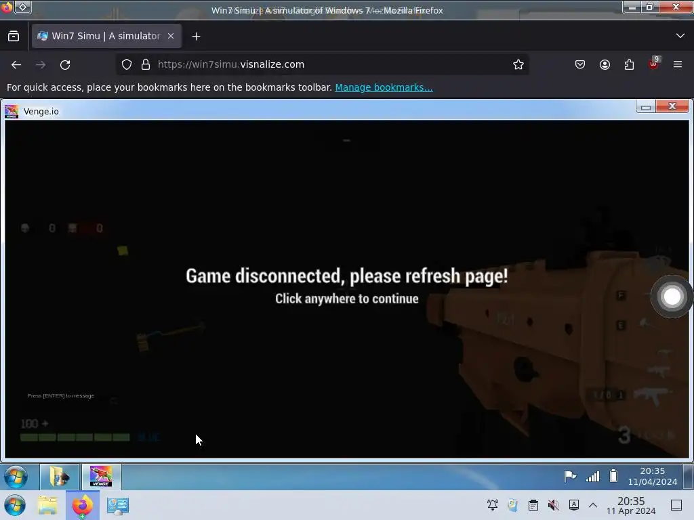Open host clock 11 Apr 2024

(631, 505)
